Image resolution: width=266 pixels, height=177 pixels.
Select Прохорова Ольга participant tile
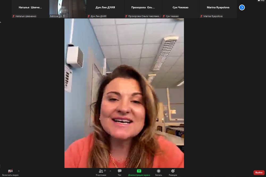(143, 8)
